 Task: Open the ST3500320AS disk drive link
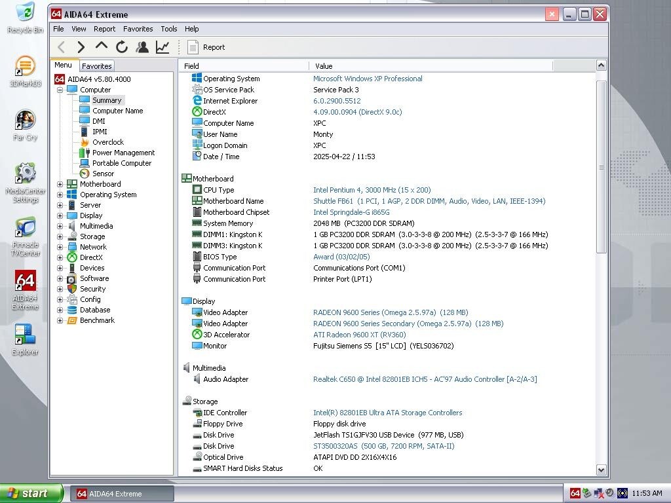point(384,445)
